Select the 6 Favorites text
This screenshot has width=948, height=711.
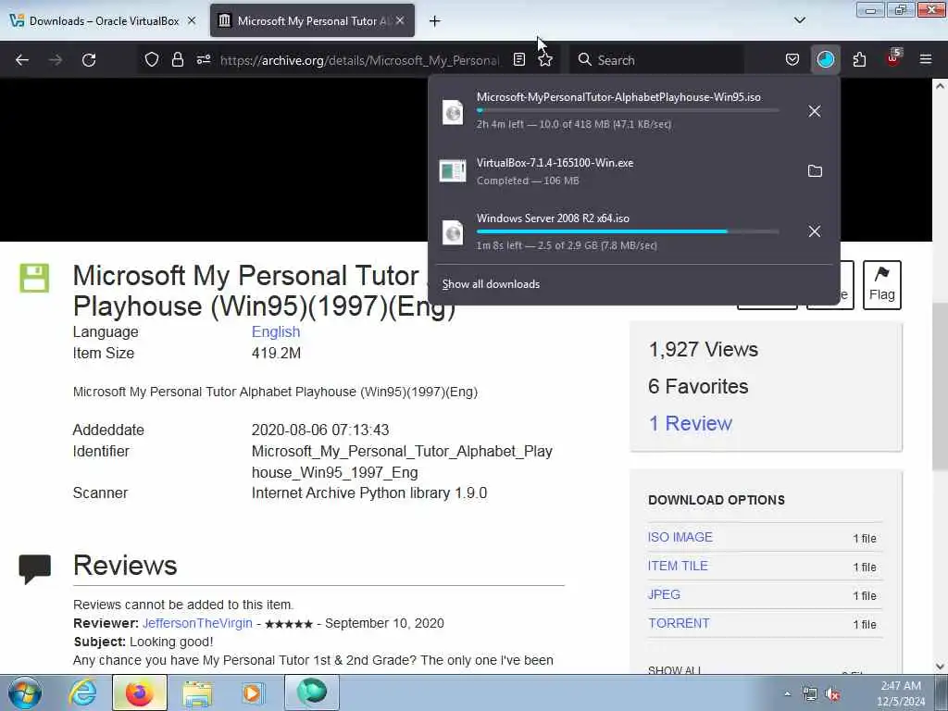698,386
